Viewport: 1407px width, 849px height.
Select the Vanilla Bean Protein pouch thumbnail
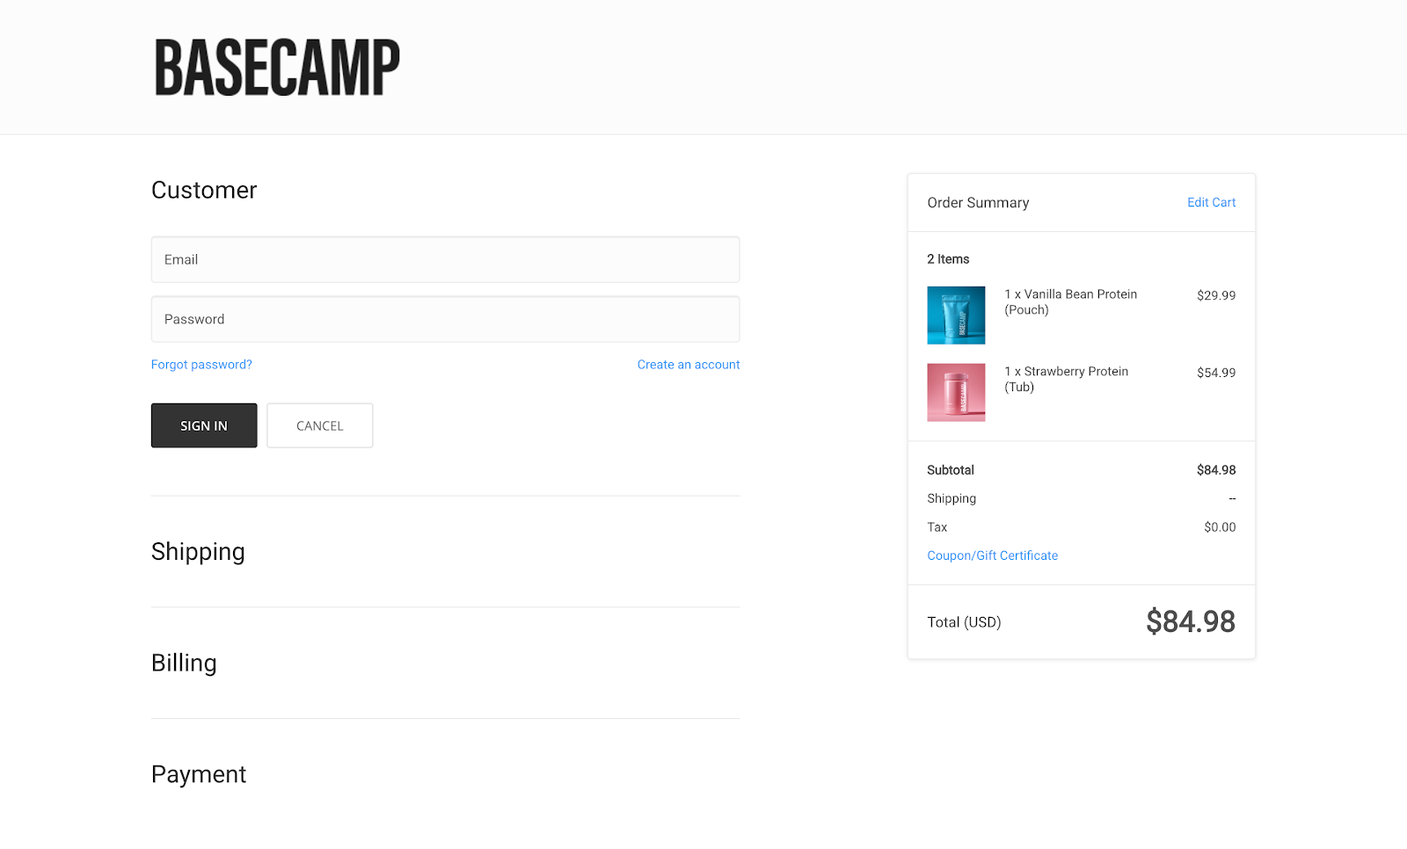point(956,315)
